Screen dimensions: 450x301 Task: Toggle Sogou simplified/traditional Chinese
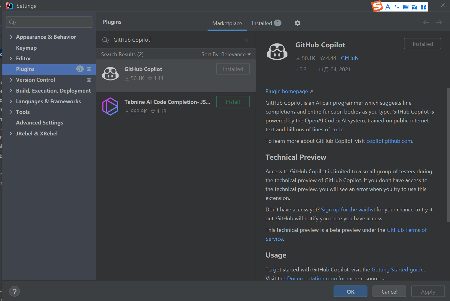415,7
